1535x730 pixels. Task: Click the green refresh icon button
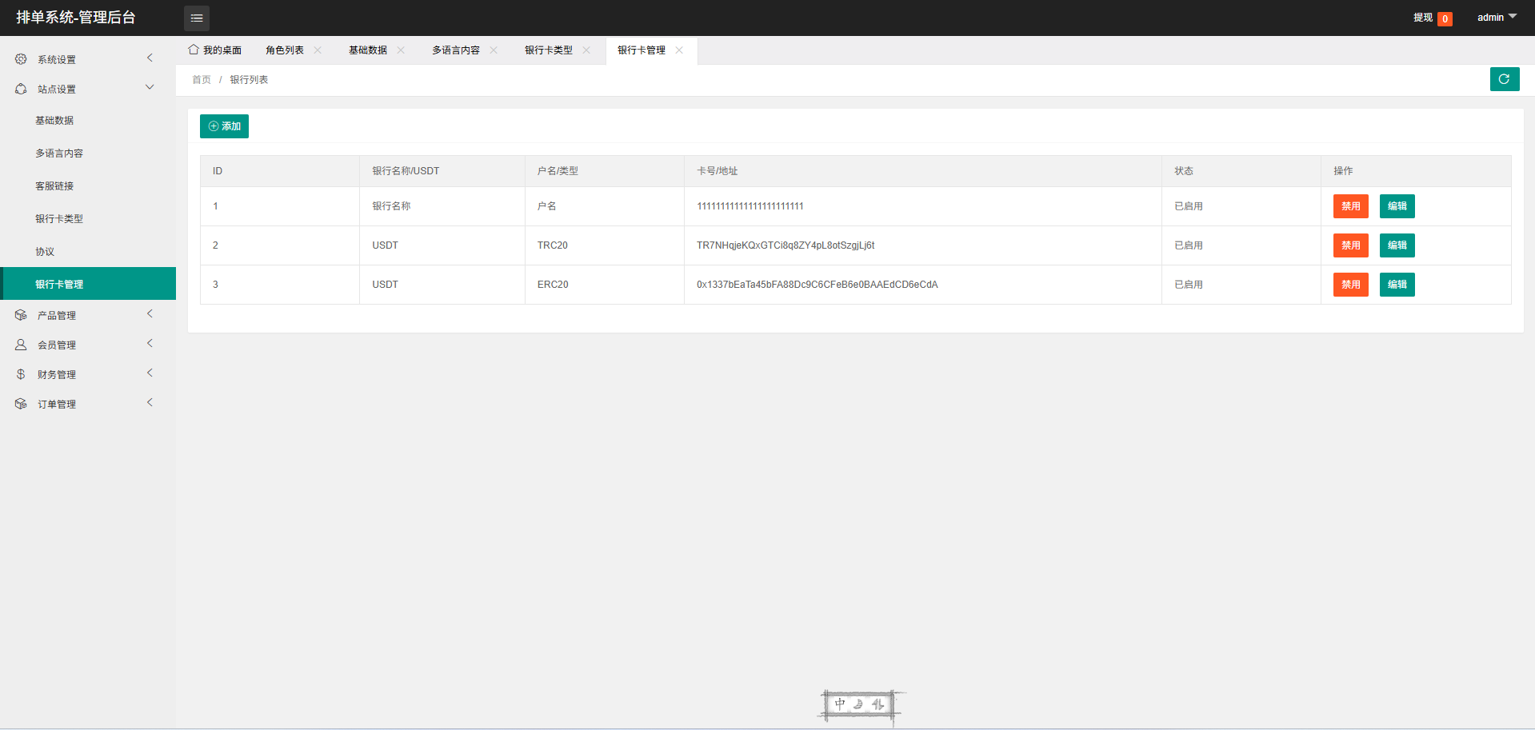click(1504, 79)
